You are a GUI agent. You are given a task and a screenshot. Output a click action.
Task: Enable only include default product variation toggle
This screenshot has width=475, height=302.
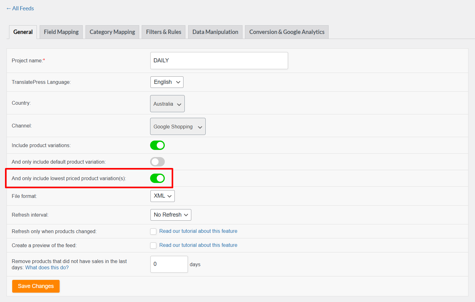point(157,162)
